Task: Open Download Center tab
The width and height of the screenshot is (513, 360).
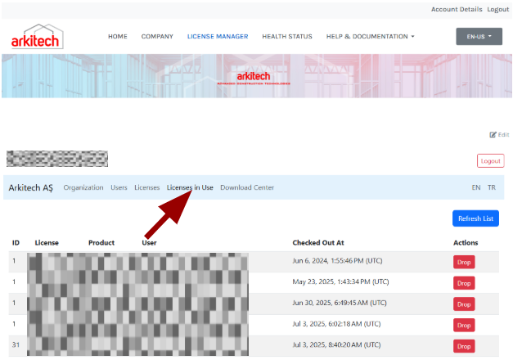Action: (x=247, y=187)
